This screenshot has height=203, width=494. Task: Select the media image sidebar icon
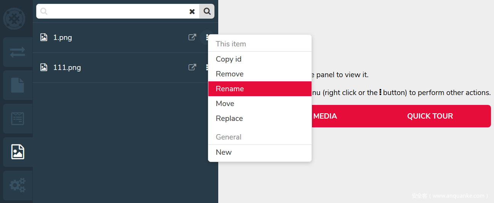coord(18,152)
